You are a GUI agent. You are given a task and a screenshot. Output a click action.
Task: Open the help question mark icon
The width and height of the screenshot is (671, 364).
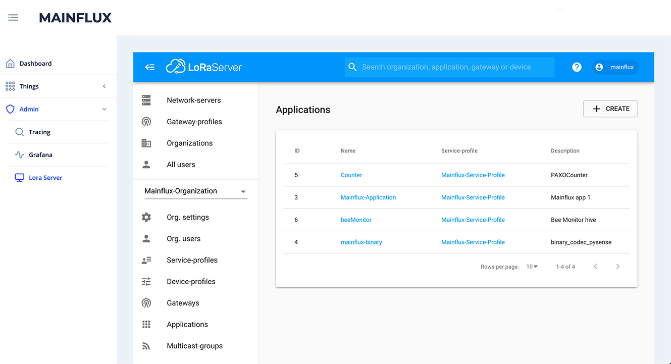tap(577, 67)
